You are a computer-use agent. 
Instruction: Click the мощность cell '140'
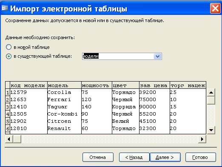coord(97,107)
